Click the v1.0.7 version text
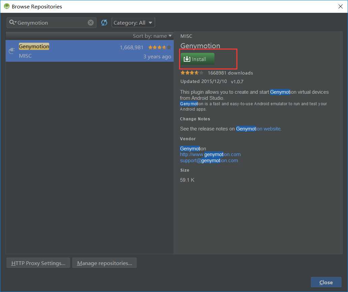 click(x=237, y=82)
